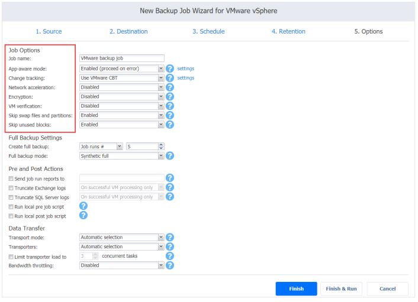418x302 pixels.
Task: Open help for Skip unused blocks
Action: coord(170,125)
